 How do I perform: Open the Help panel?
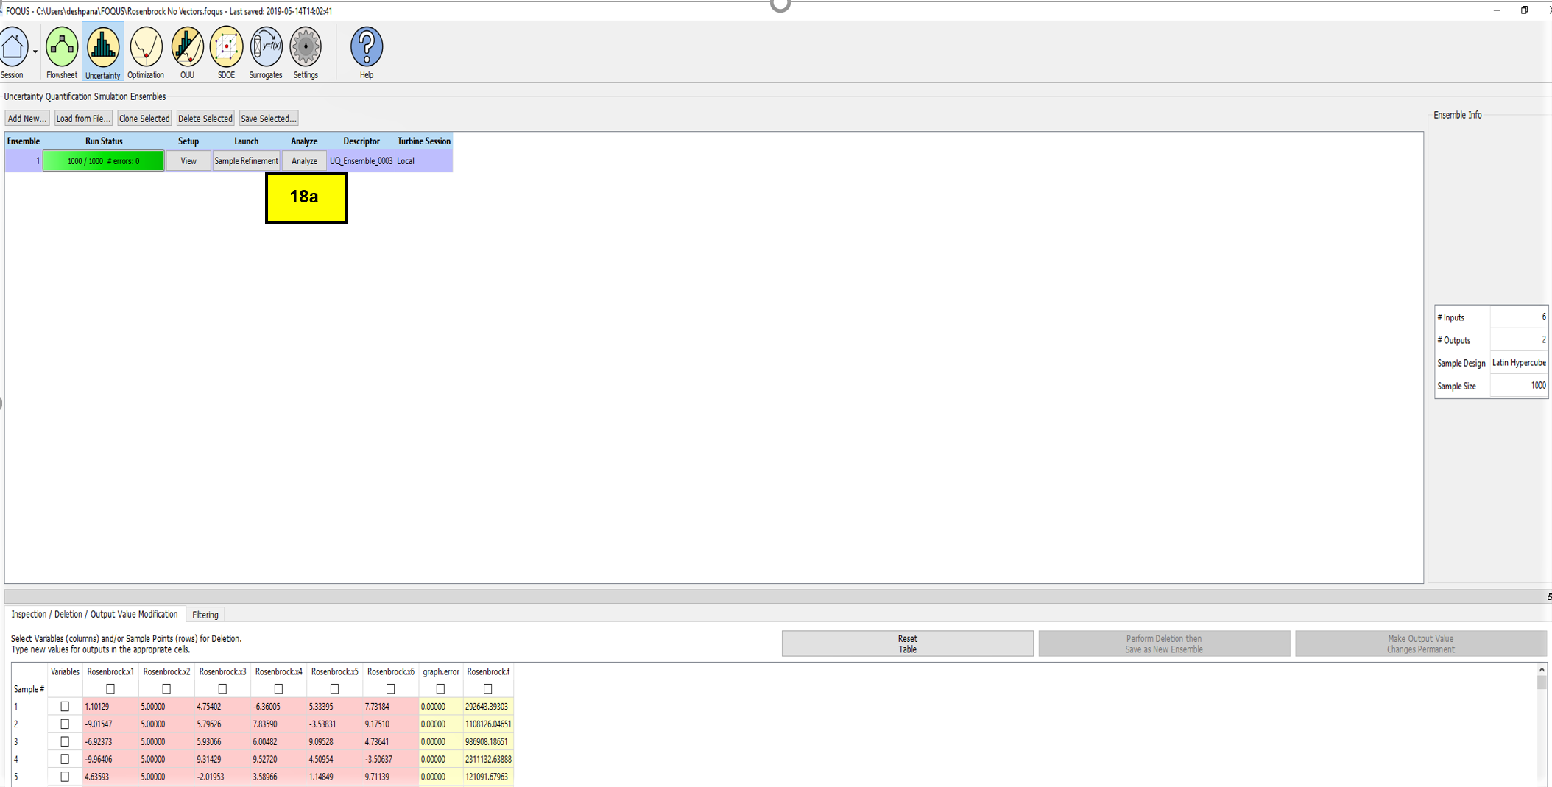point(366,49)
